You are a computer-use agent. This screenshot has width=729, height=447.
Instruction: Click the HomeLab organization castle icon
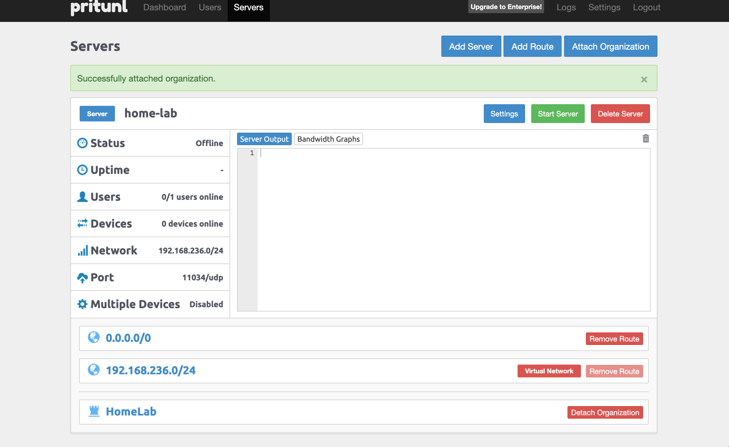click(x=94, y=411)
